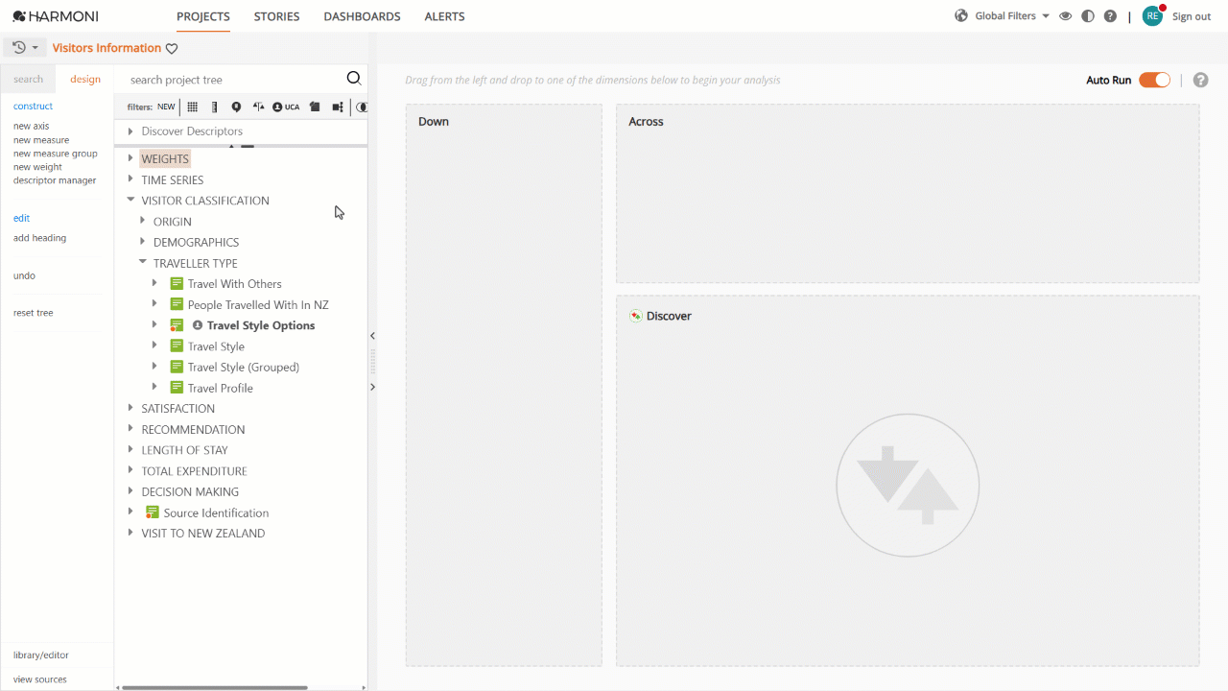Click Travel With Others green icon
The width and height of the screenshot is (1228, 691).
pyautogui.click(x=177, y=284)
